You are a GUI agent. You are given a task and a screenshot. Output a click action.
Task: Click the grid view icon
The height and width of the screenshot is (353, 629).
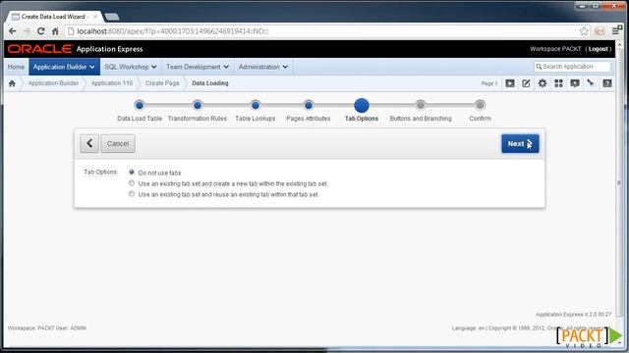click(x=558, y=83)
